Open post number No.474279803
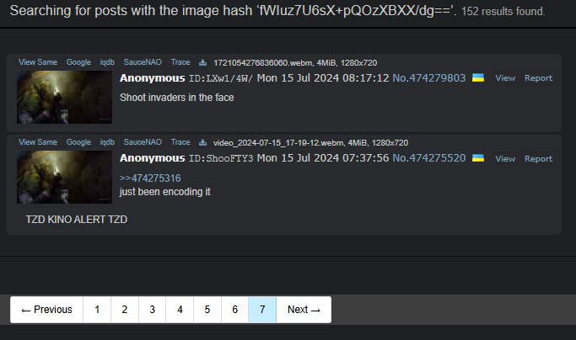This screenshot has height=340, width=576. point(429,78)
